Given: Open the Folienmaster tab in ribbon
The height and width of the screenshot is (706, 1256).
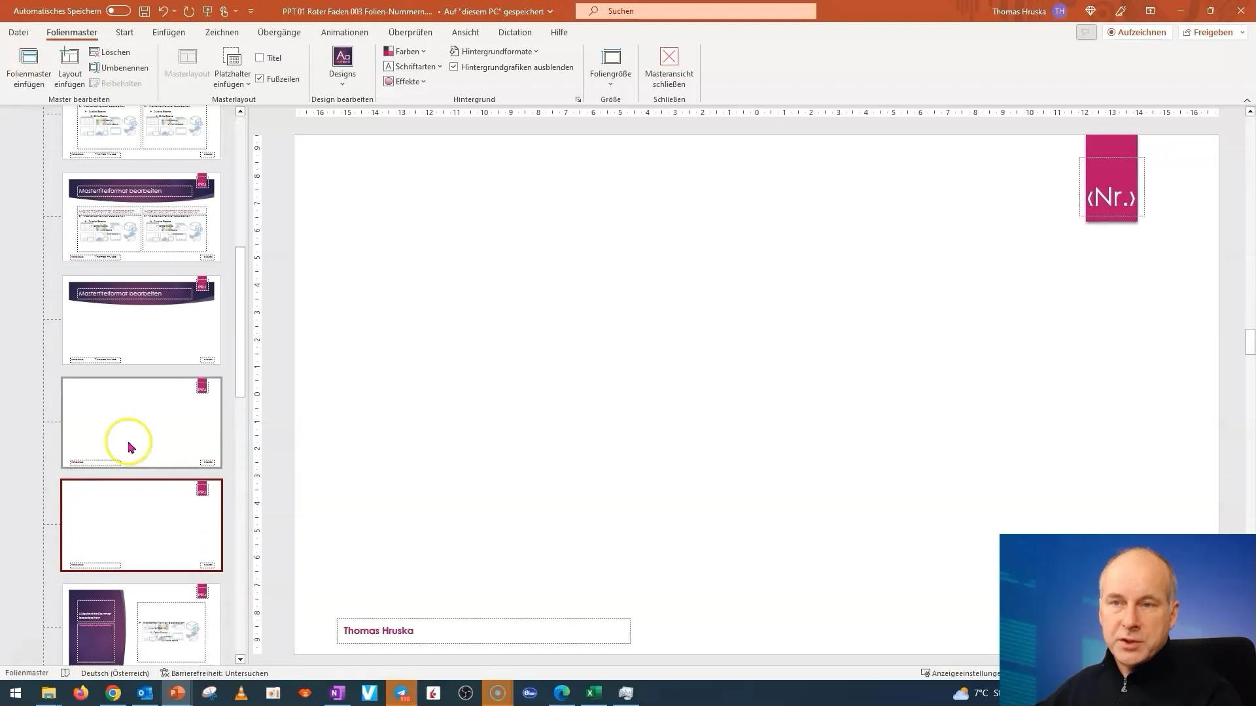Looking at the screenshot, I should 71,32.
